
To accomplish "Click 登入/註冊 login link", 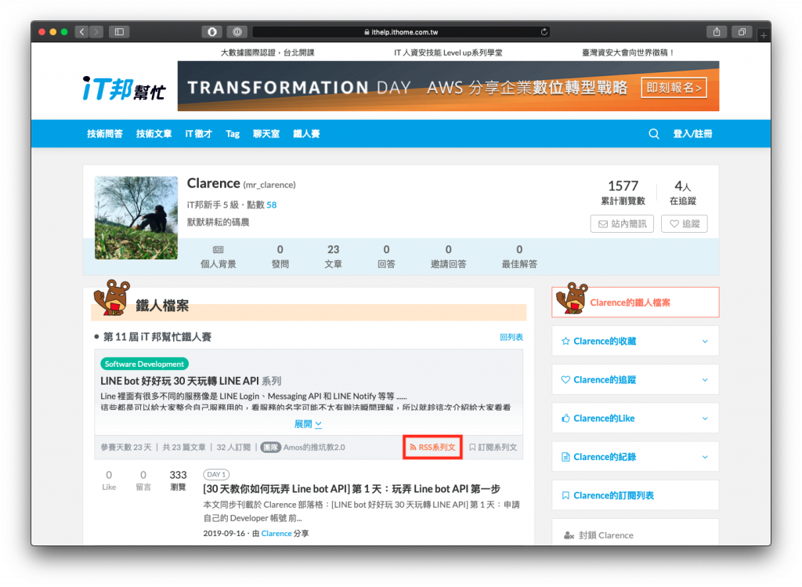I will point(692,133).
